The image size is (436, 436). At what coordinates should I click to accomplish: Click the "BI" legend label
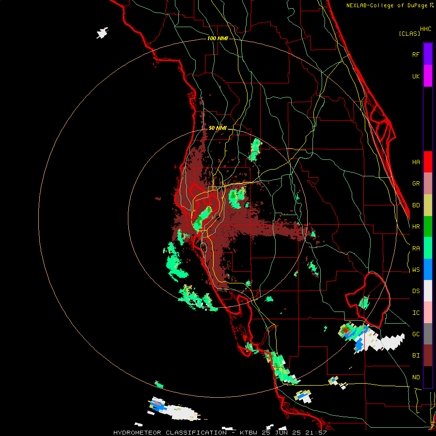pos(416,356)
